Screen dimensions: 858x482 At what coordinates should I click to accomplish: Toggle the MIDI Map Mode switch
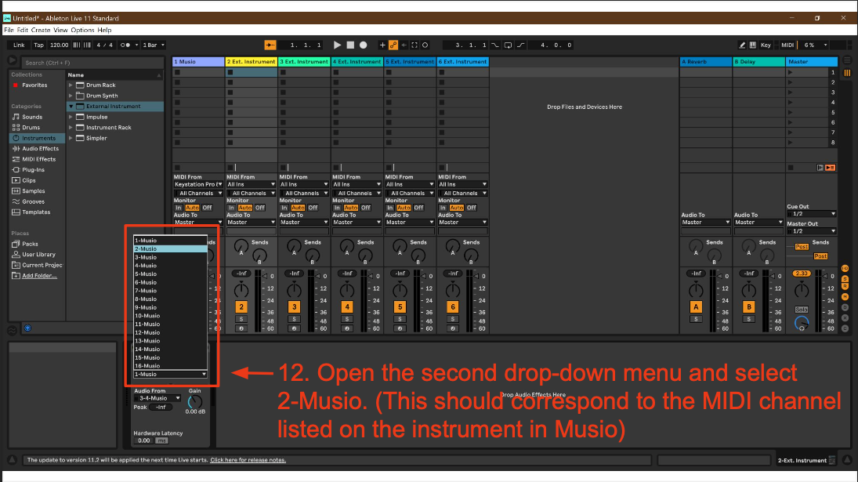787,45
